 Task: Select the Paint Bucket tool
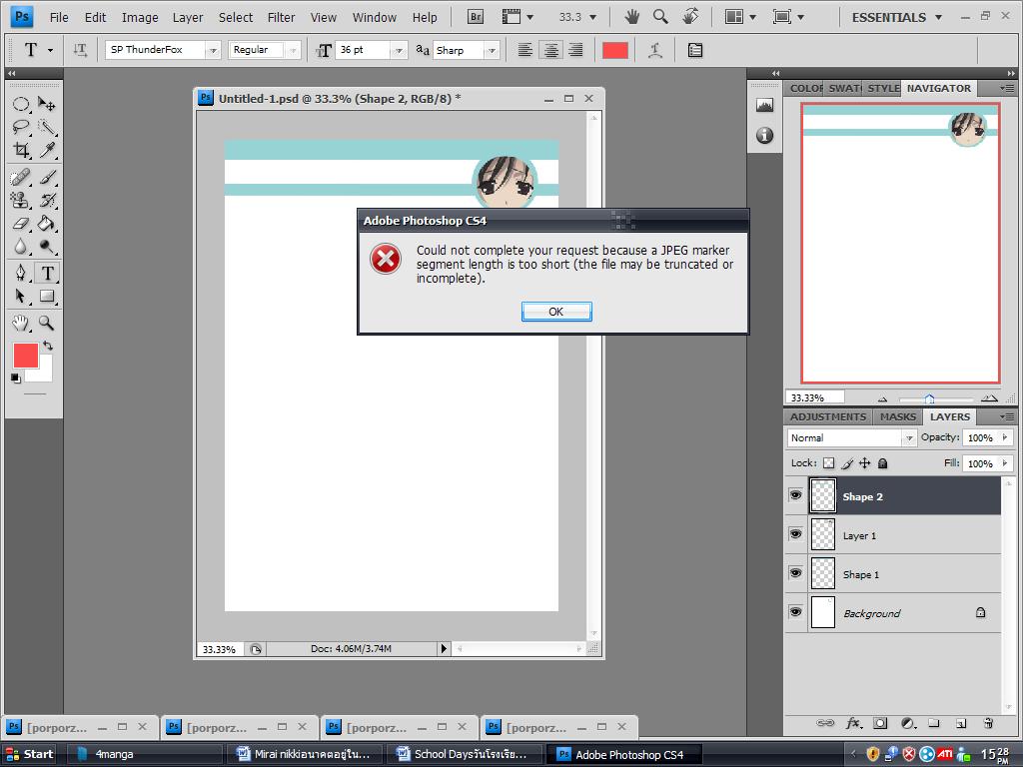46,223
